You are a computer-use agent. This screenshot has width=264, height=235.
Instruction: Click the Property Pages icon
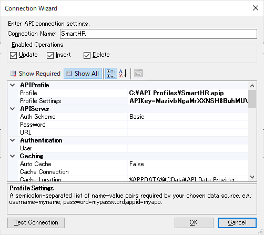[138, 74]
